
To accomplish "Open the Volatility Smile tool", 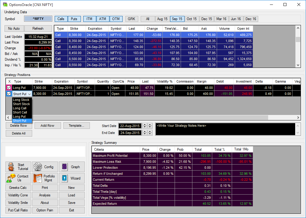I will coord(18,203).
